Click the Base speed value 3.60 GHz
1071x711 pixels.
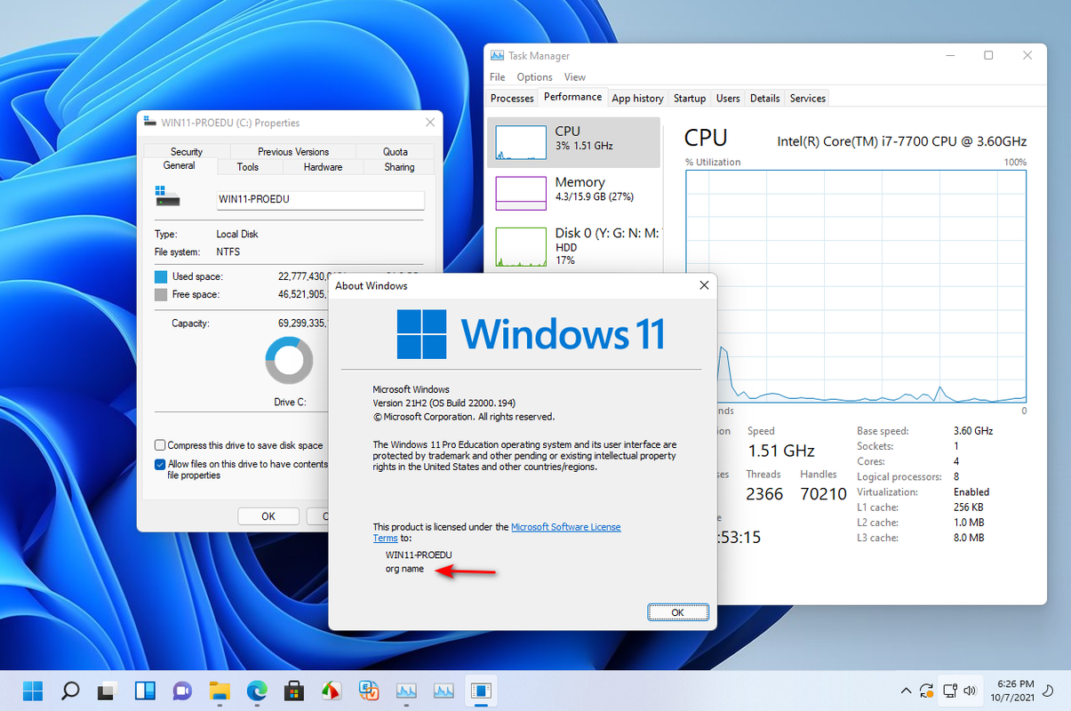[972, 430]
